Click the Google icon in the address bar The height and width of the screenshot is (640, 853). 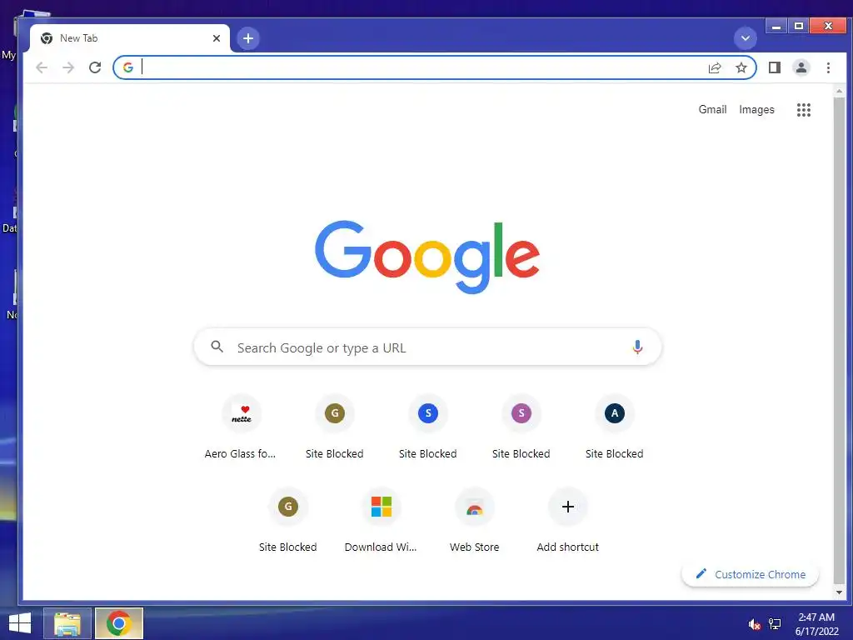127,67
